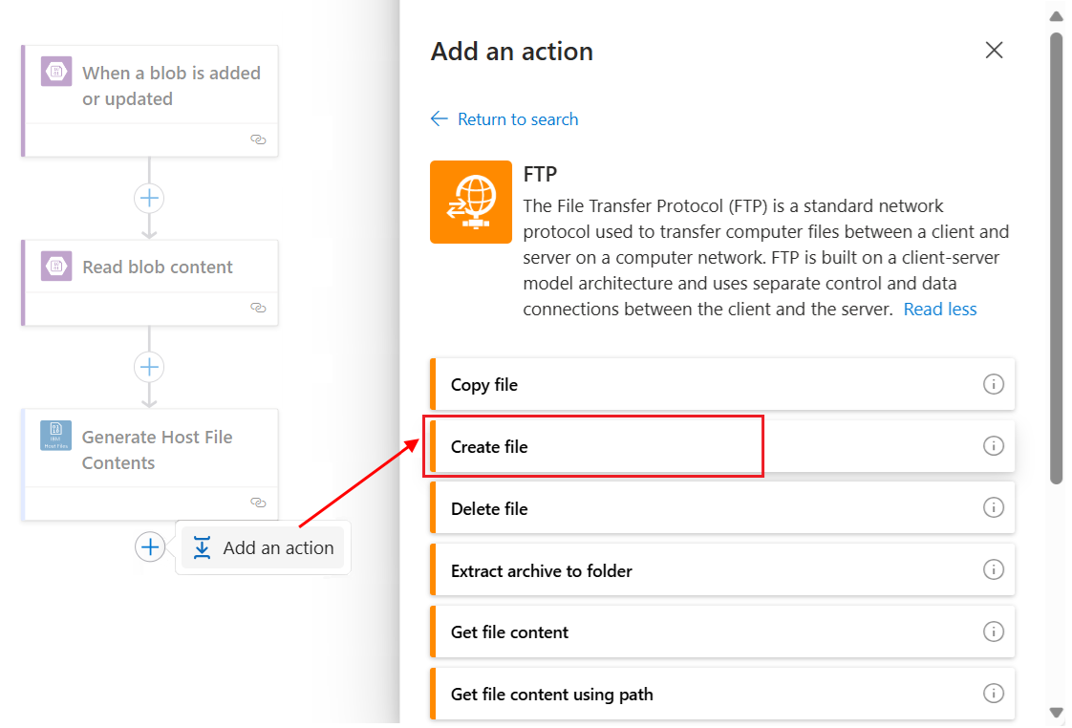Click the info icon for Copy file

click(x=994, y=384)
